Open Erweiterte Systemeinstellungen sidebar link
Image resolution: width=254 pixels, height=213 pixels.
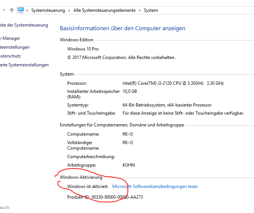(x=24, y=65)
